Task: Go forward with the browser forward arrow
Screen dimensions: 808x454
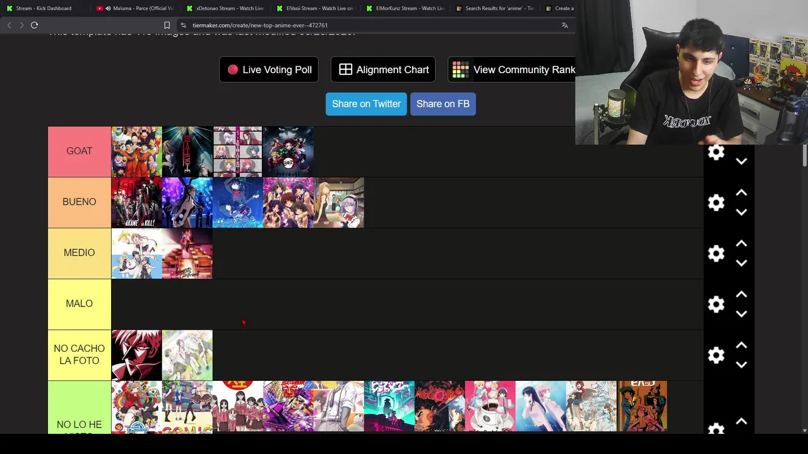Action: click(x=21, y=25)
